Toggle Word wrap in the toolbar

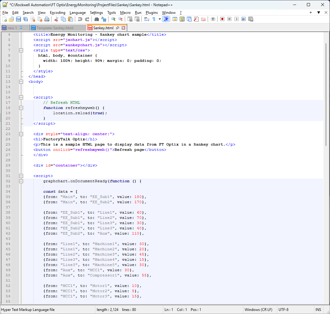(147, 19)
